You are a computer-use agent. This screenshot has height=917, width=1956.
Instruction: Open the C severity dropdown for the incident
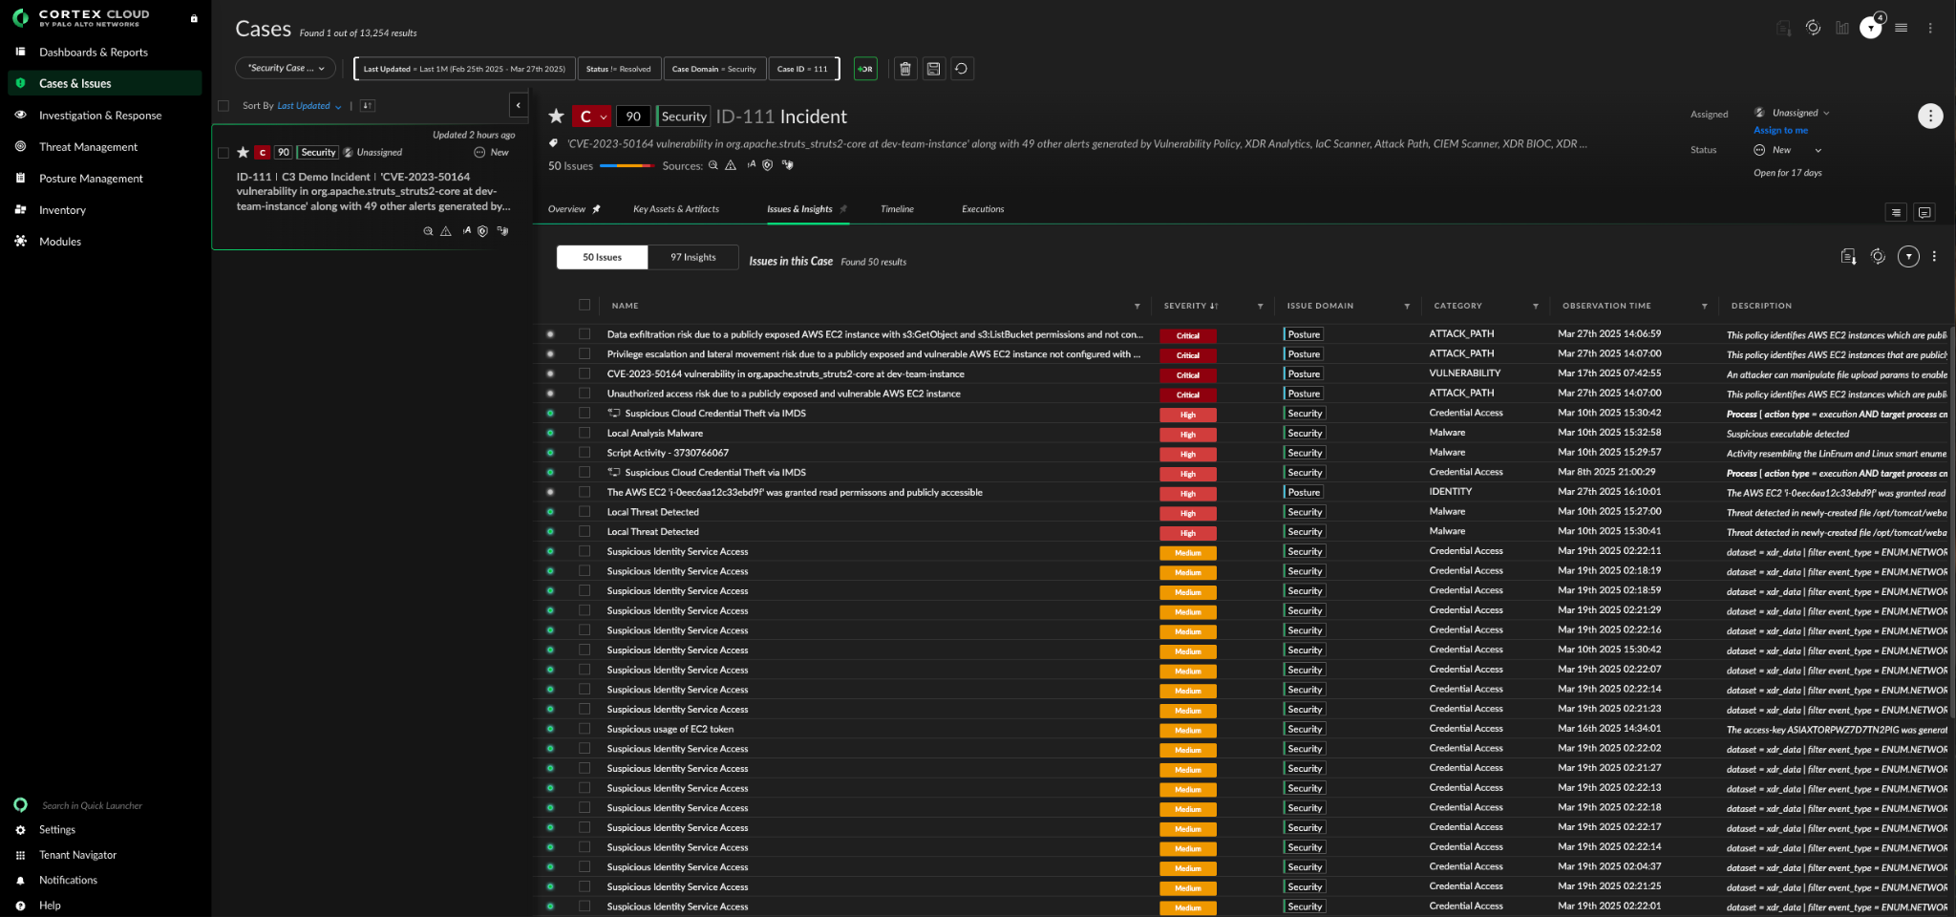[592, 117]
